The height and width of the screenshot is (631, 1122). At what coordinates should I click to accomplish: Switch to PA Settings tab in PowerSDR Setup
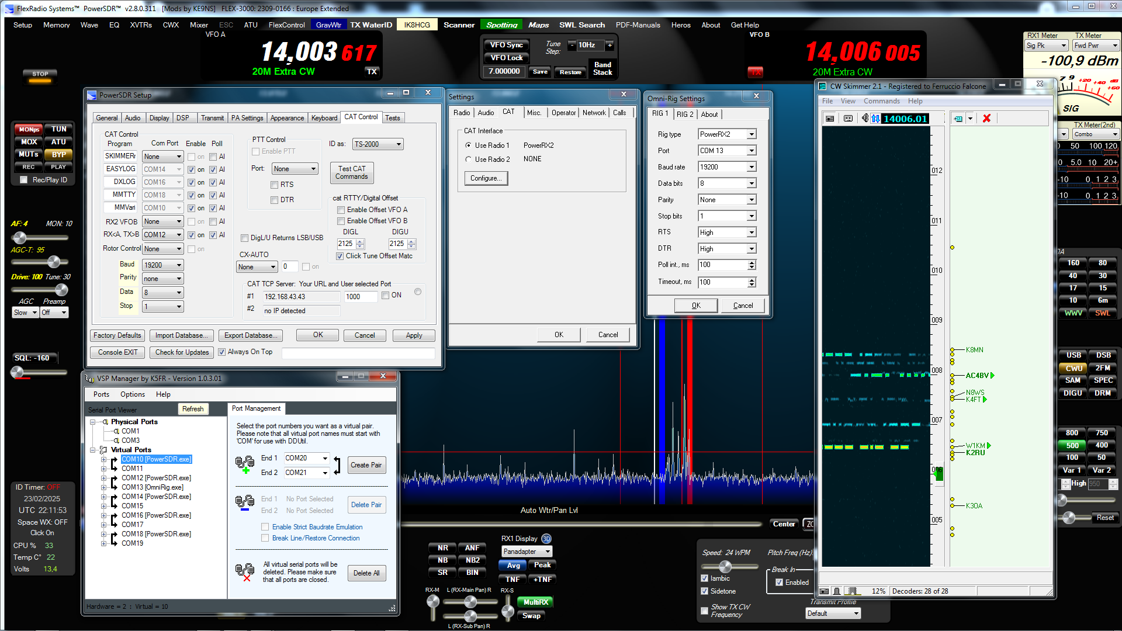pyautogui.click(x=247, y=118)
